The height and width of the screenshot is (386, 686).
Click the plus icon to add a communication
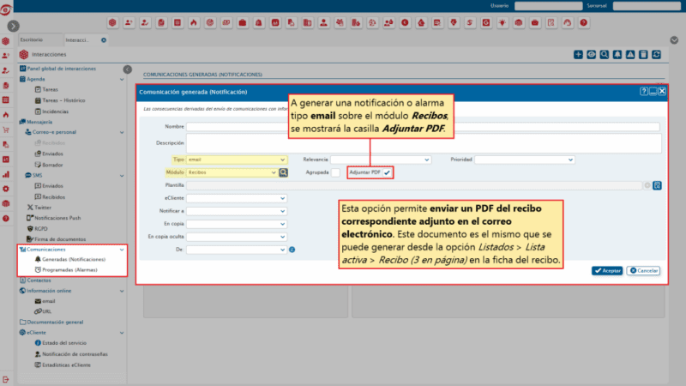click(x=578, y=54)
